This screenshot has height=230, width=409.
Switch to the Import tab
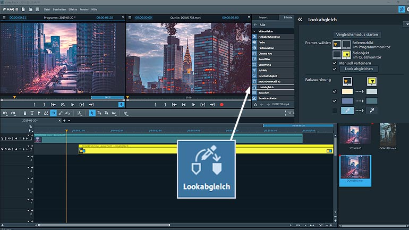[263, 18]
